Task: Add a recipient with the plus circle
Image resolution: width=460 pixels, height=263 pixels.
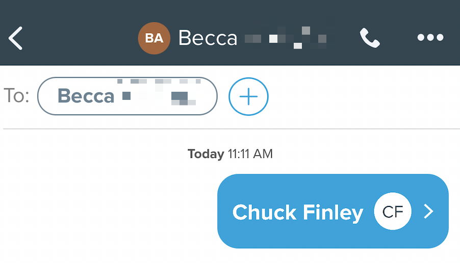Action: (x=248, y=96)
